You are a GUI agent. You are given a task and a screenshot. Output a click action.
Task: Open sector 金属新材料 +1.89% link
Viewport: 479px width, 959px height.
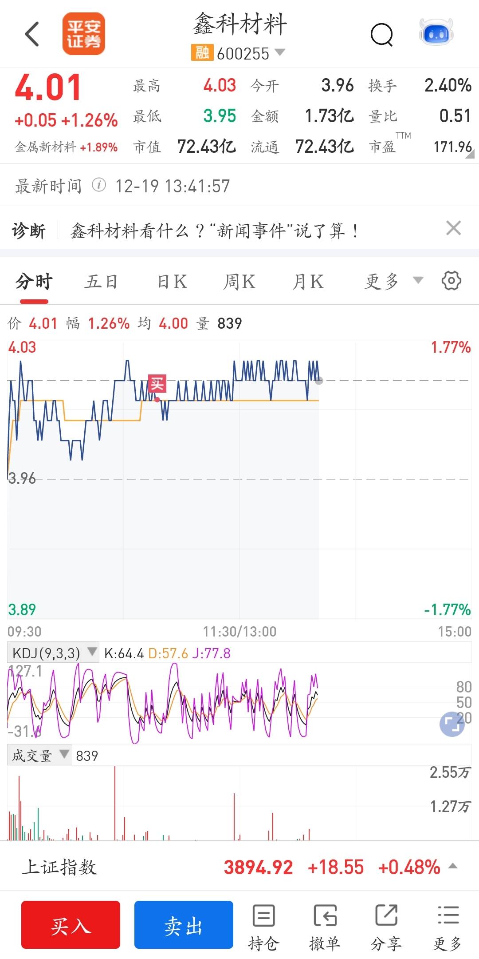66,147
